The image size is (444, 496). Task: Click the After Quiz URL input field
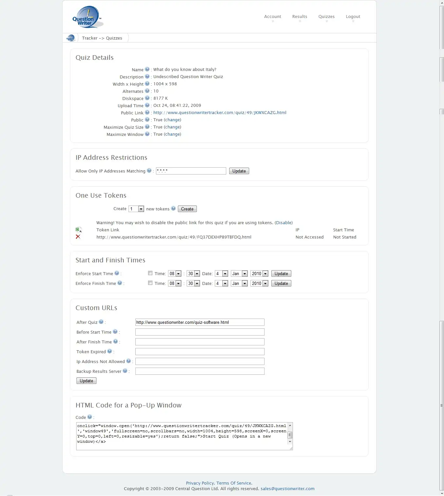[199, 322]
